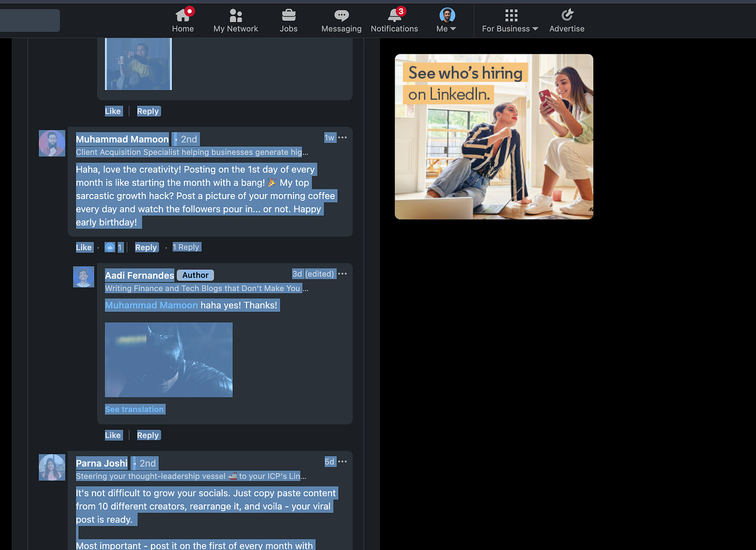Open options menu on Aadi Fernandes' 3d reply
The image size is (756, 550).
coord(342,274)
